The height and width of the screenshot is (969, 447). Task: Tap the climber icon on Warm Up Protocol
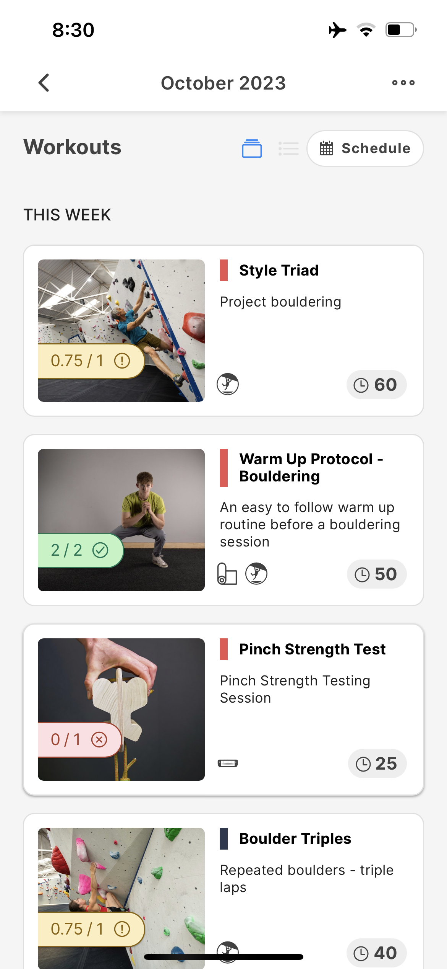[256, 574]
